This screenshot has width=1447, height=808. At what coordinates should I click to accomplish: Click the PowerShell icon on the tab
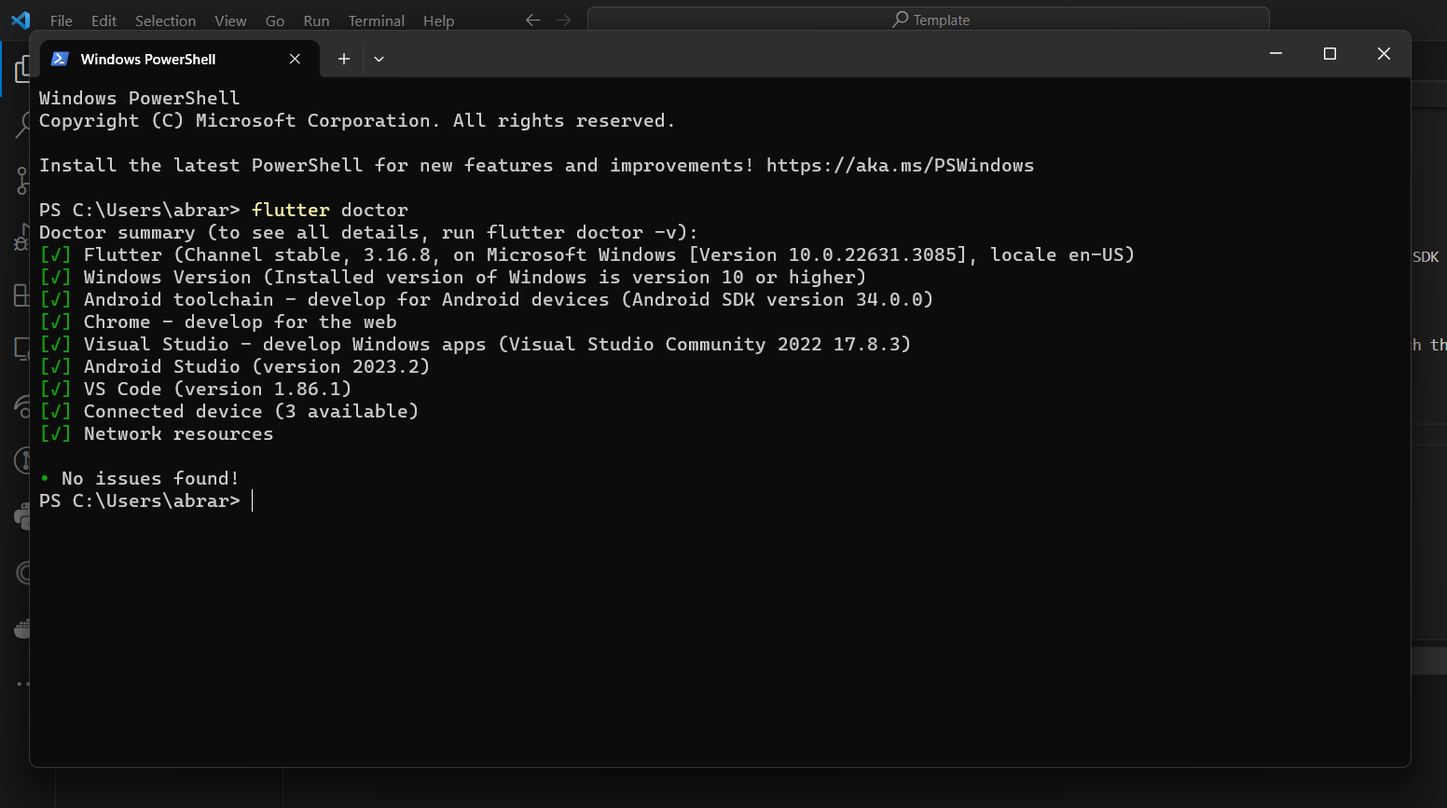[x=60, y=59]
